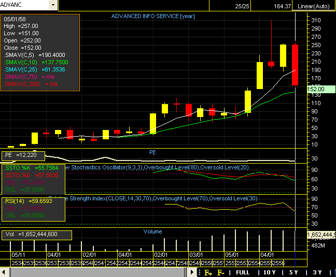Click the scrollbar left arrow
336x277 pixels.
(4, 272)
